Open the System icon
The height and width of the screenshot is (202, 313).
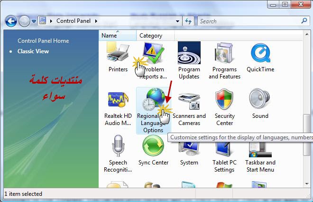pos(189,149)
